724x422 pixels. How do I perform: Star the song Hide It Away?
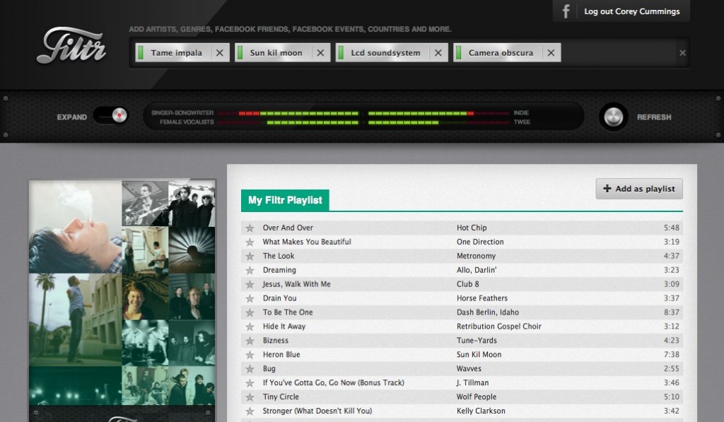pyautogui.click(x=250, y=327)
